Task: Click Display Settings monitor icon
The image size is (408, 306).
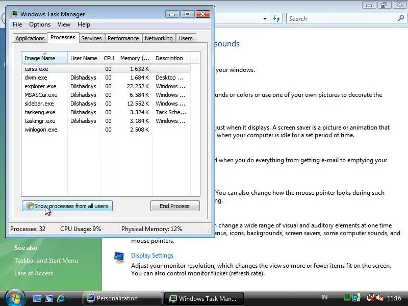Action: (119, 258)
